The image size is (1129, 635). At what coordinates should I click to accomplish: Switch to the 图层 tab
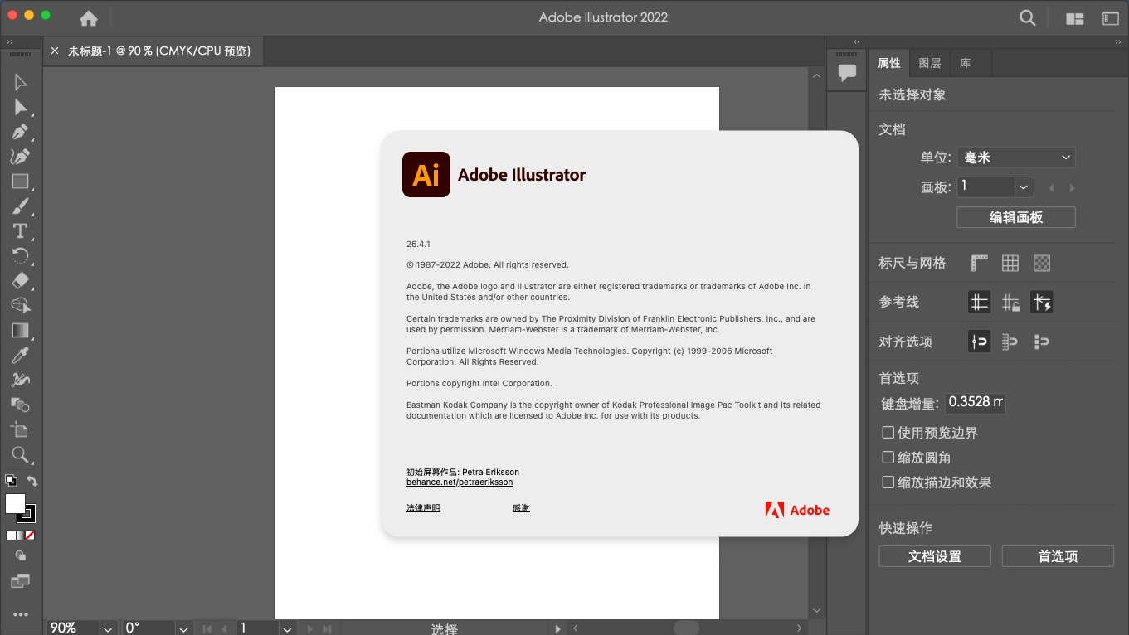point(930,63)
